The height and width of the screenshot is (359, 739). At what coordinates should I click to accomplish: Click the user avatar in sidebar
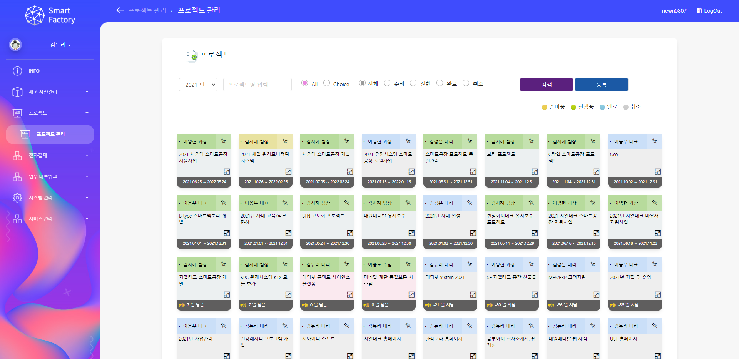point(15,45)
